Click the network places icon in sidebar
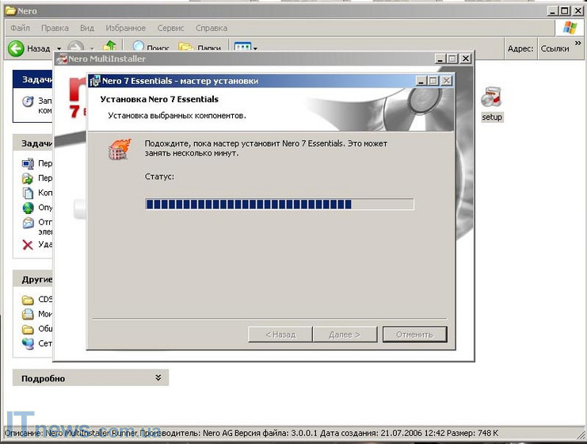Viewport: 587px width, 444px height. [x=28, y=344]
